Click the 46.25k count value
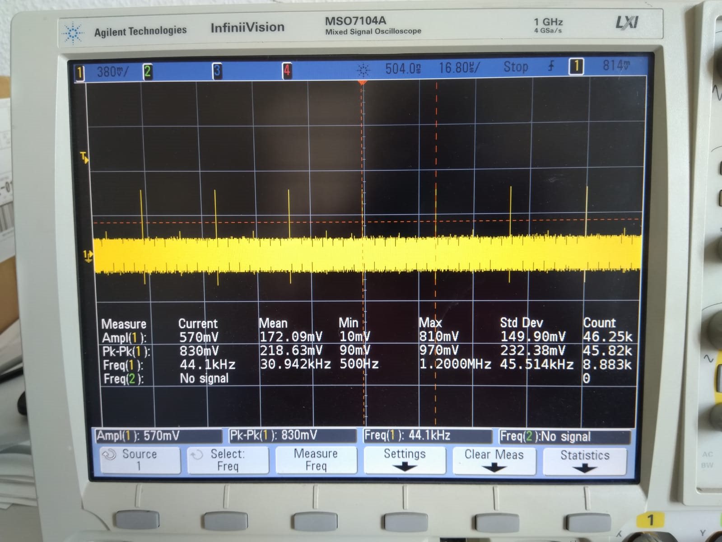Image resolution: width=722 pixels, height=542 pixels. pyautogui.click(x=608, y=336)
